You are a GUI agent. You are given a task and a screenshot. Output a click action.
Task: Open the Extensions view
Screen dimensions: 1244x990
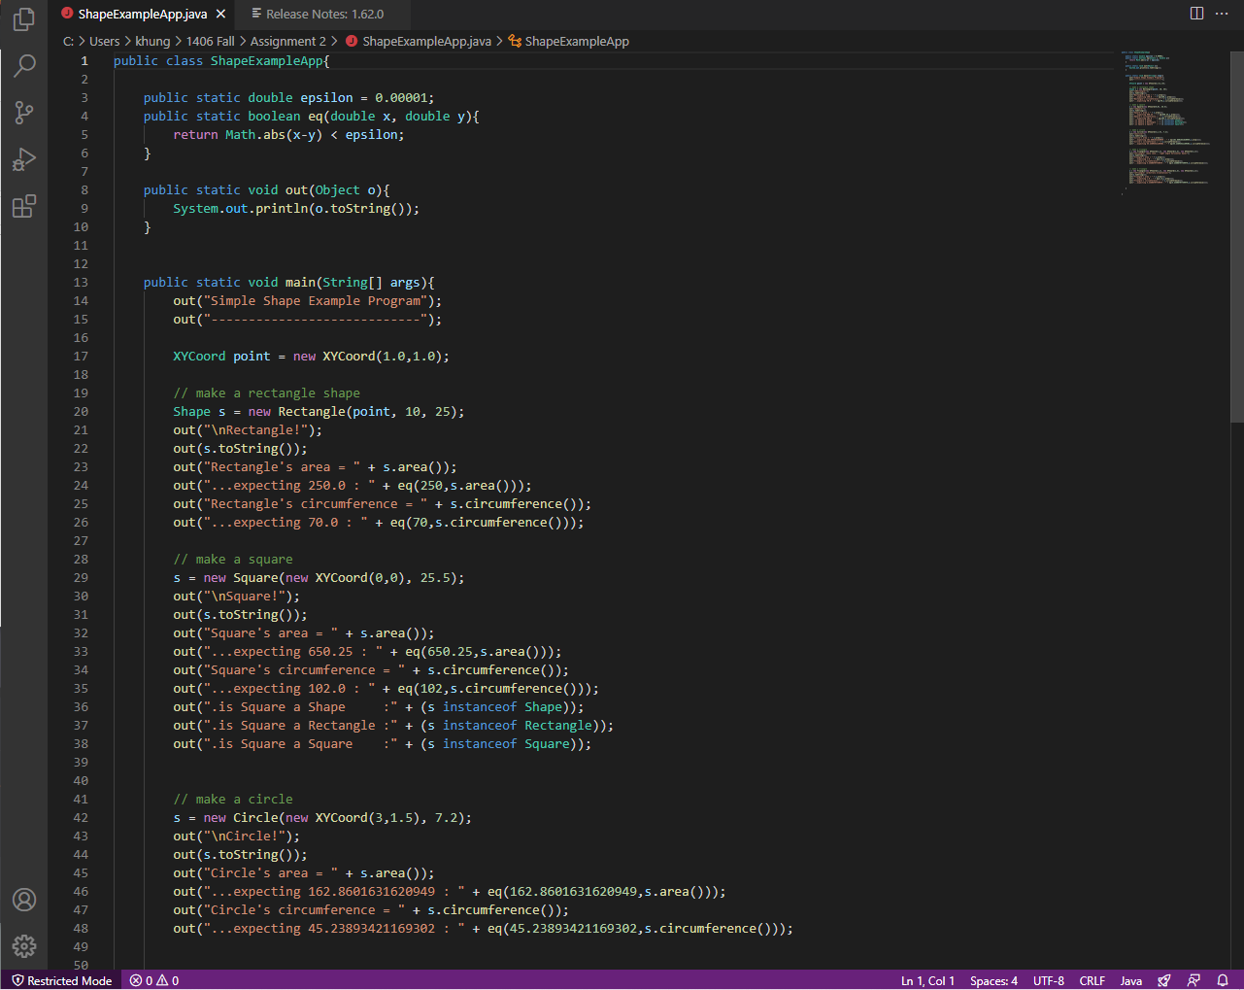[x=24, y=206]
